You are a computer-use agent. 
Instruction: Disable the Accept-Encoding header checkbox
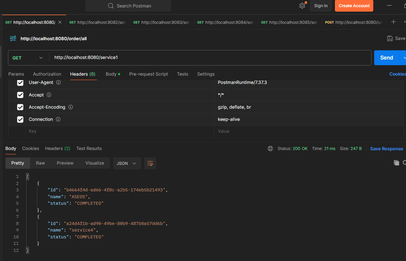point(20,107)
